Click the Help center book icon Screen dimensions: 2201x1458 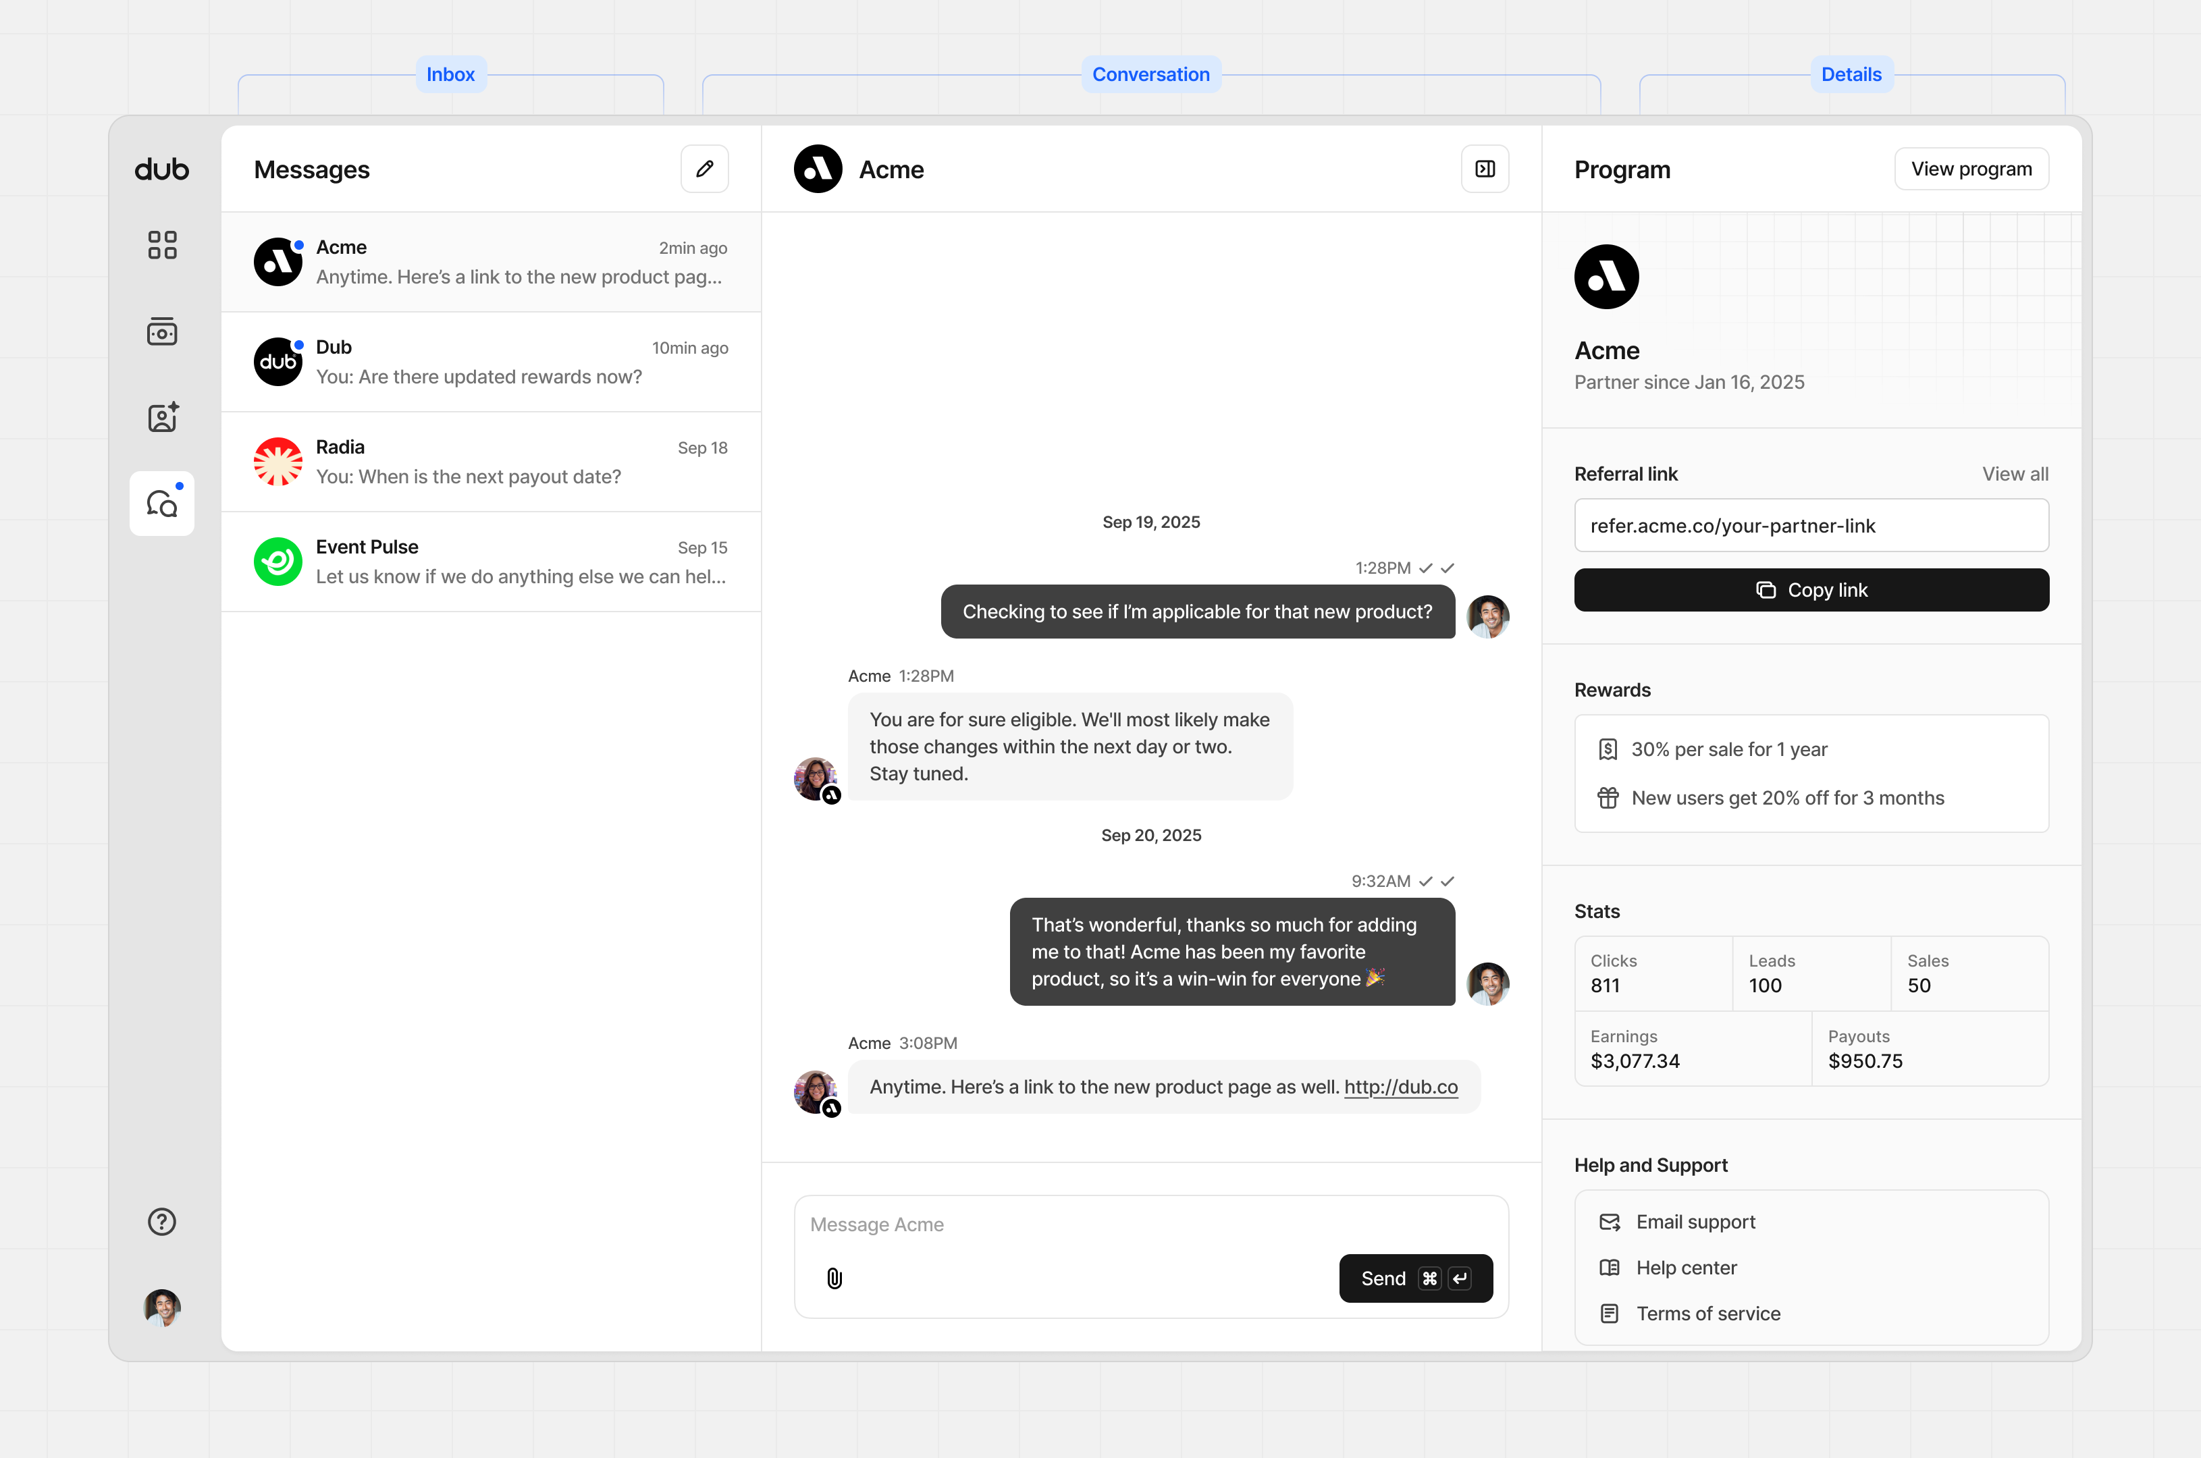click(x=1610, y=1268)
